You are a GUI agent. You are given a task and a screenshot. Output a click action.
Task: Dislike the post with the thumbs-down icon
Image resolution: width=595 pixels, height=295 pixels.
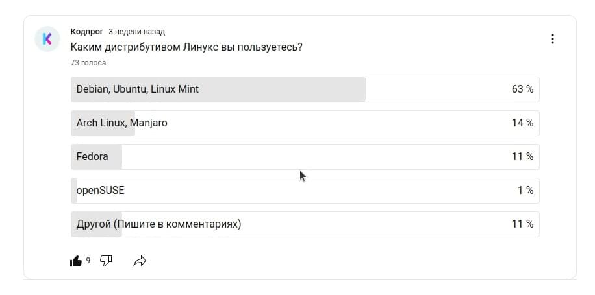coord(106,261)
